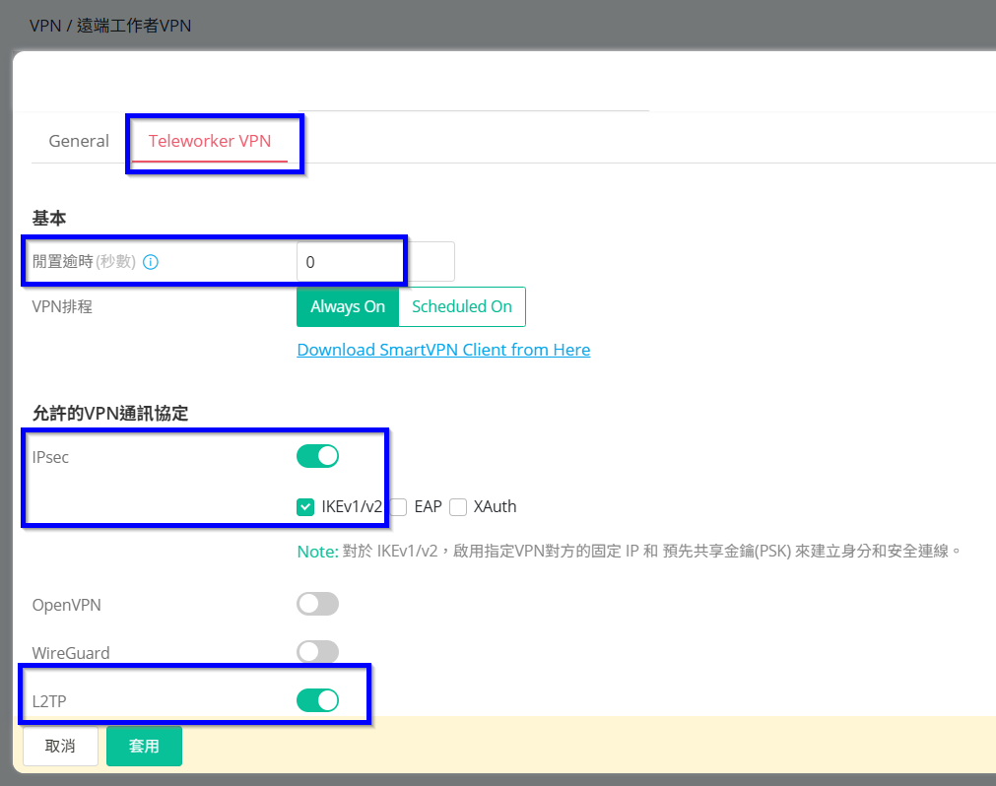Turn on the OpenVPN toggle
The image size is (996, 786).
tap(317, 604)
